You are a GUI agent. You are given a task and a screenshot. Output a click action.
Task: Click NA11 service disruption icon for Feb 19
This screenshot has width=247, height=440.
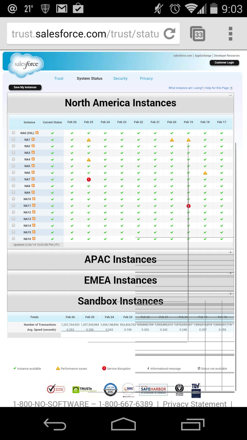click(189, 206)
